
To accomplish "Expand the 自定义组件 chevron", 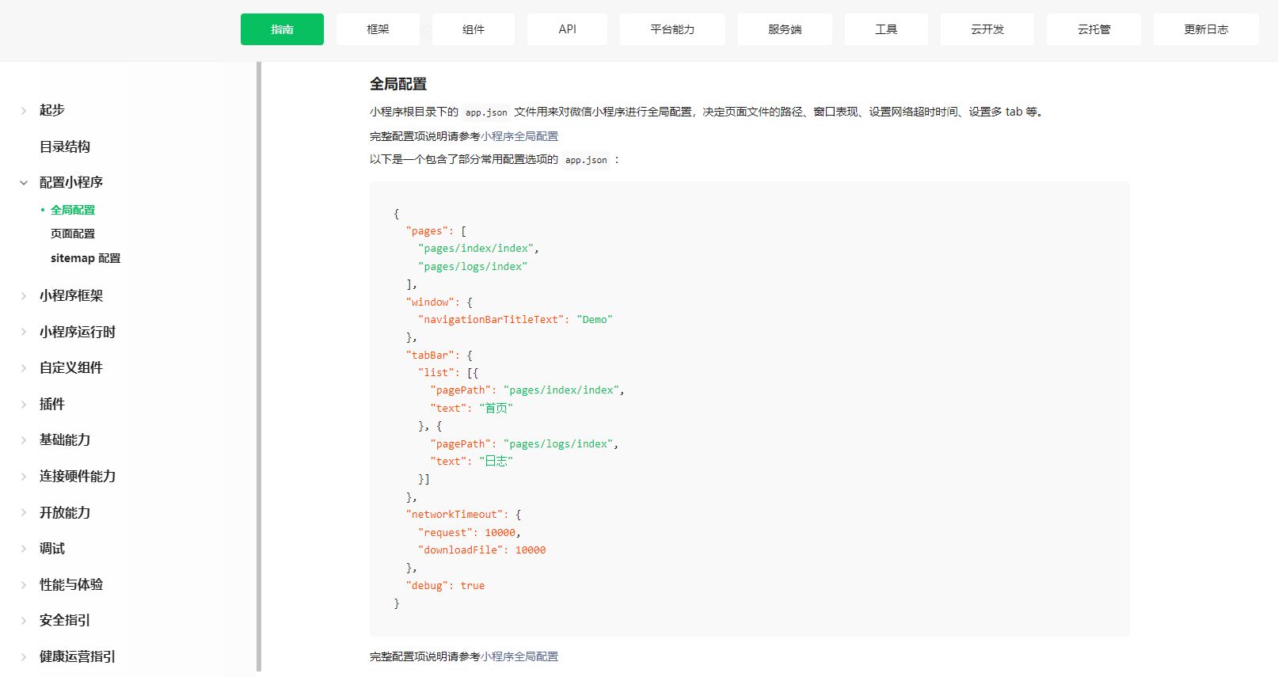I will pos(24,368).
